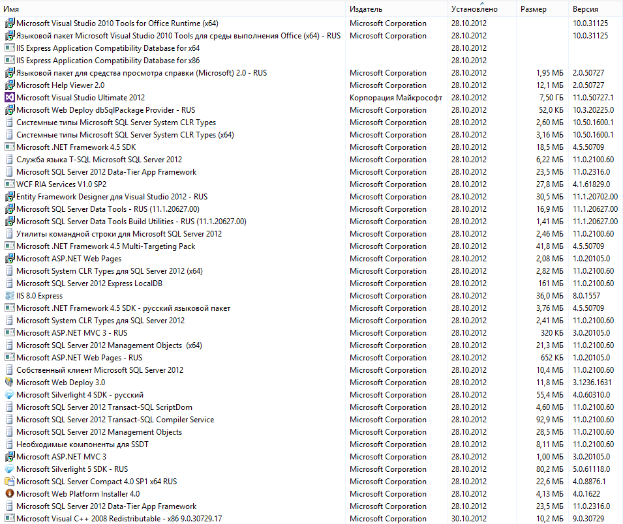Select SQL Server Data Tools Build Utilities row
Image resolution: width=623 pixels, height=524 pixels.
pos(131,222)
